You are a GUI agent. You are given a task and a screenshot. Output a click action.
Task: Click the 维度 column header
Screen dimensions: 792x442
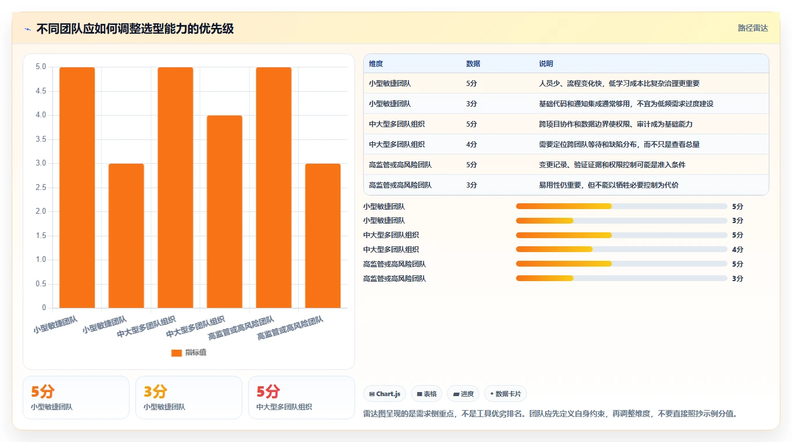[x=376, y=64]
